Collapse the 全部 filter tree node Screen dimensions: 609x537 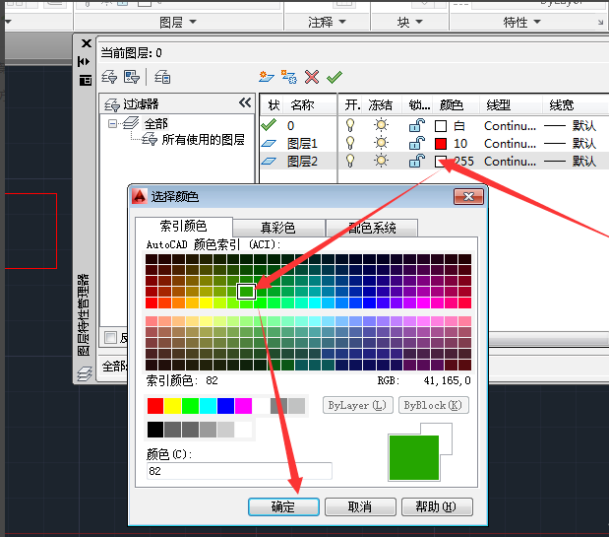point(112,124)
